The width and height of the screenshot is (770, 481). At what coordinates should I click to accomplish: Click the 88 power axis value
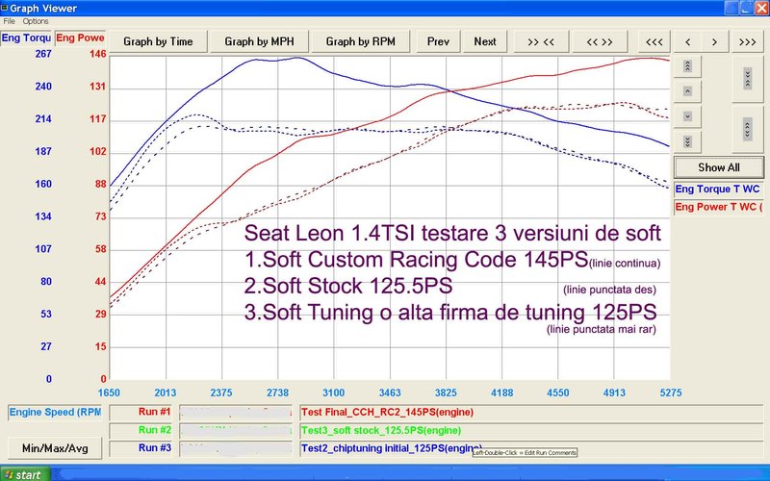[x=101, y=184]
